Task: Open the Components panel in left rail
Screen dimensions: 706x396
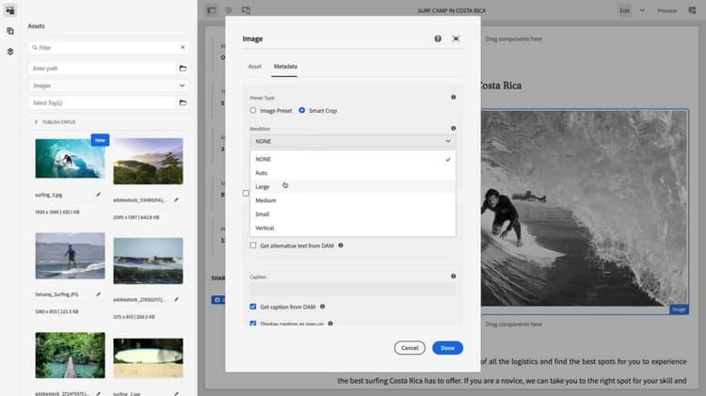Action: (x=9, y=30)
